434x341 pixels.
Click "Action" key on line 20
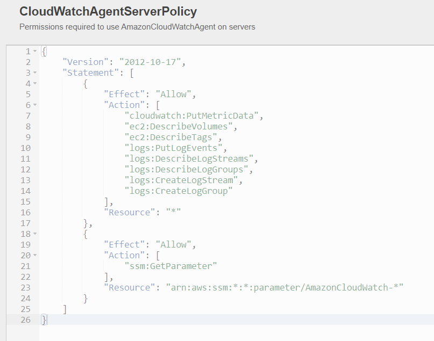[x=124, y=255]
